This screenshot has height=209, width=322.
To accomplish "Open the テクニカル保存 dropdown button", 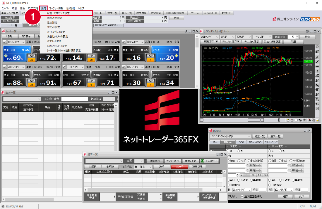I will click(x=231, y=41).
